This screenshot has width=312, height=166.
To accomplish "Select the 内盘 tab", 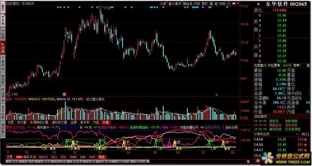I will point(96,122).
